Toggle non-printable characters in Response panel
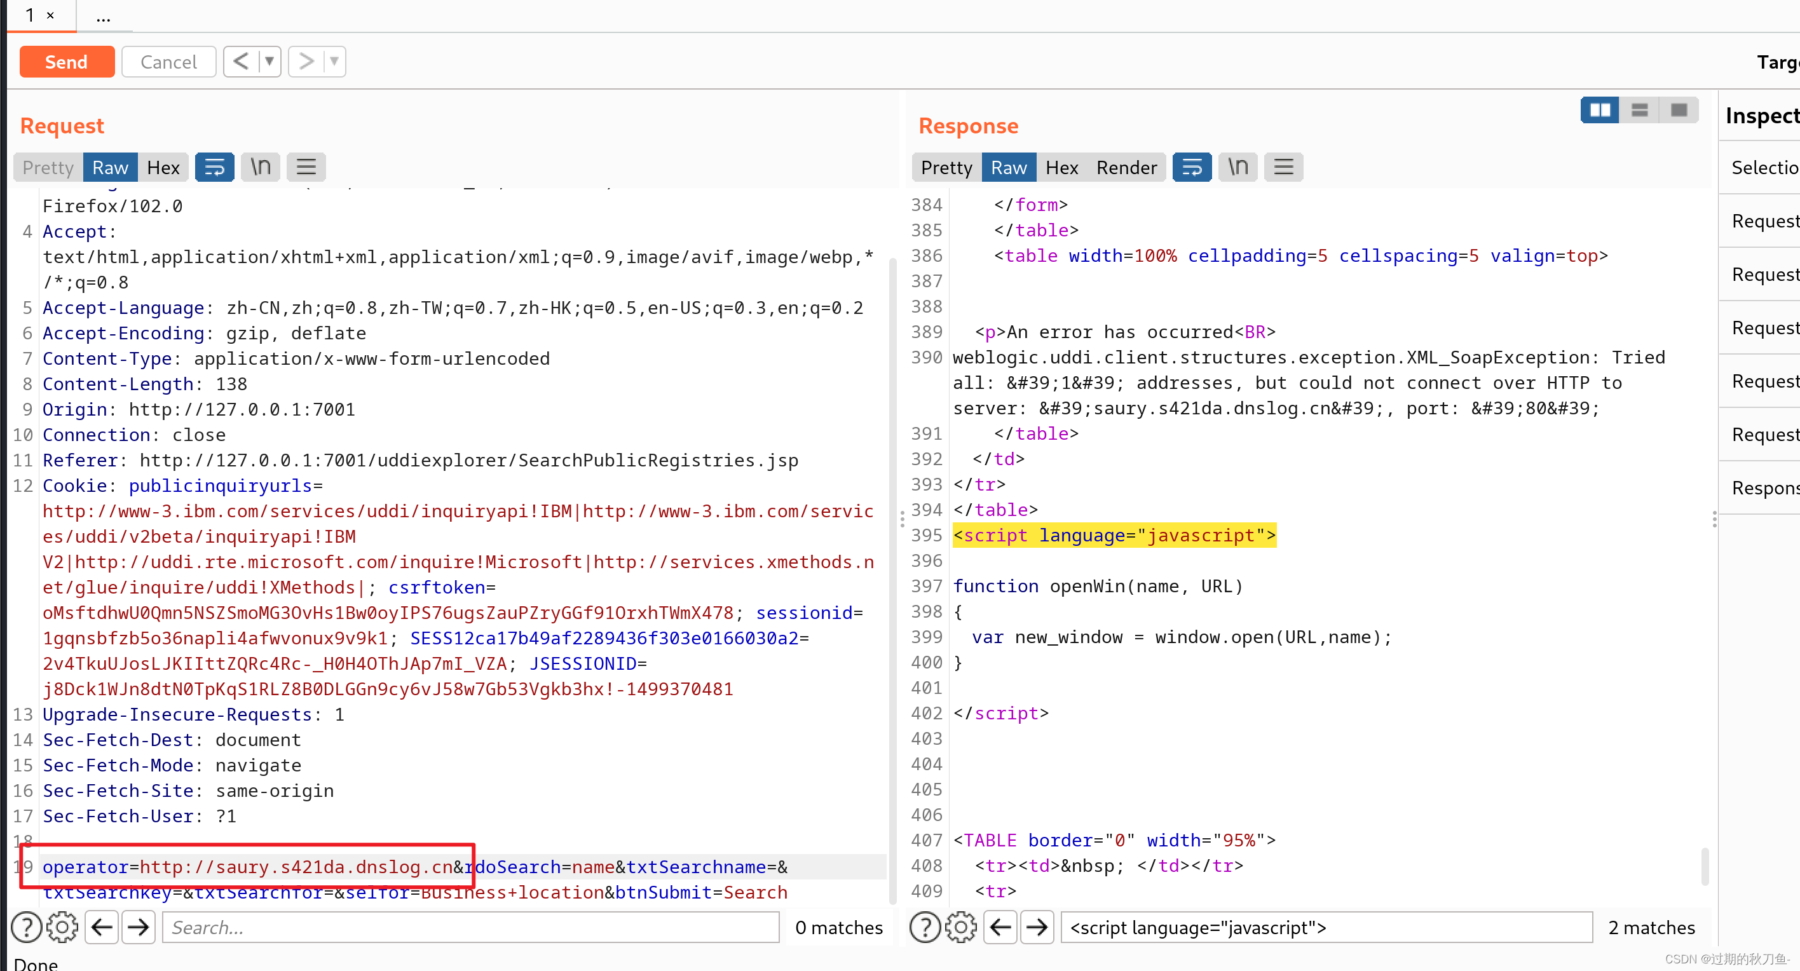 point(1237,168)
